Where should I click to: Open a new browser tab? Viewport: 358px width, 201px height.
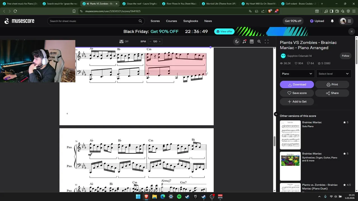point(322,4)
